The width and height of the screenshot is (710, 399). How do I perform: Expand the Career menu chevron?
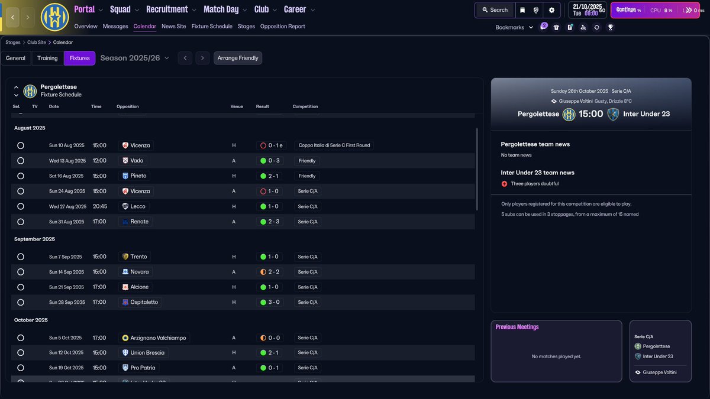coord(312,10)
